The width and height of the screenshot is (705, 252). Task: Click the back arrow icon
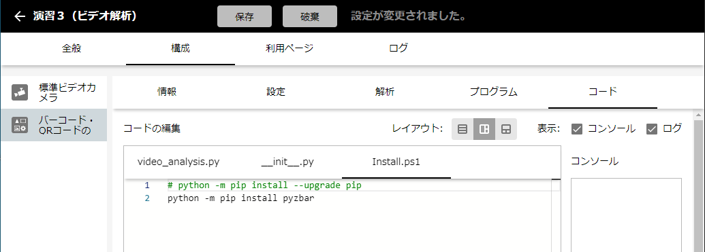click(x=20, y=16)
